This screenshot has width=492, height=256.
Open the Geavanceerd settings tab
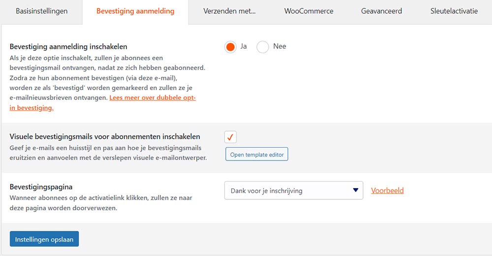[x=381, y=11]
